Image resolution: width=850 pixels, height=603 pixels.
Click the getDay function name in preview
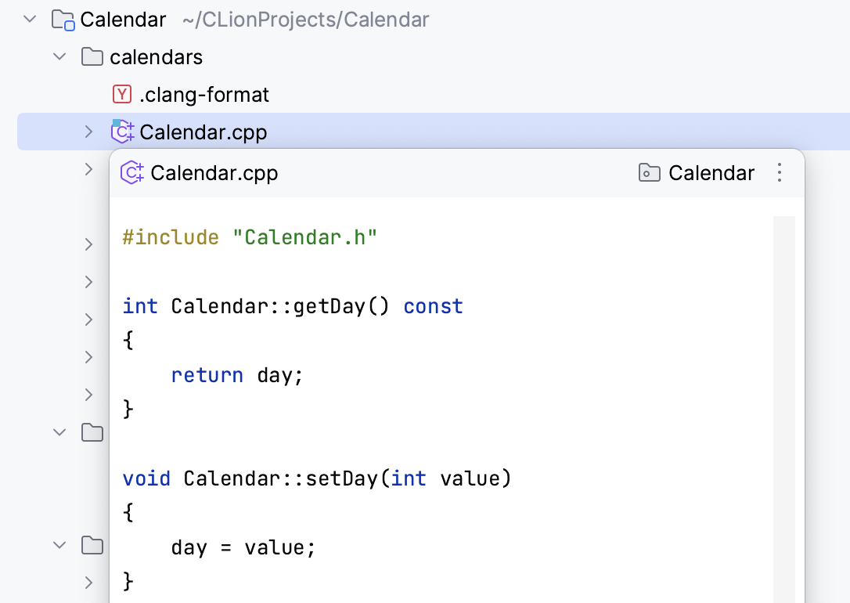point(329,306)
